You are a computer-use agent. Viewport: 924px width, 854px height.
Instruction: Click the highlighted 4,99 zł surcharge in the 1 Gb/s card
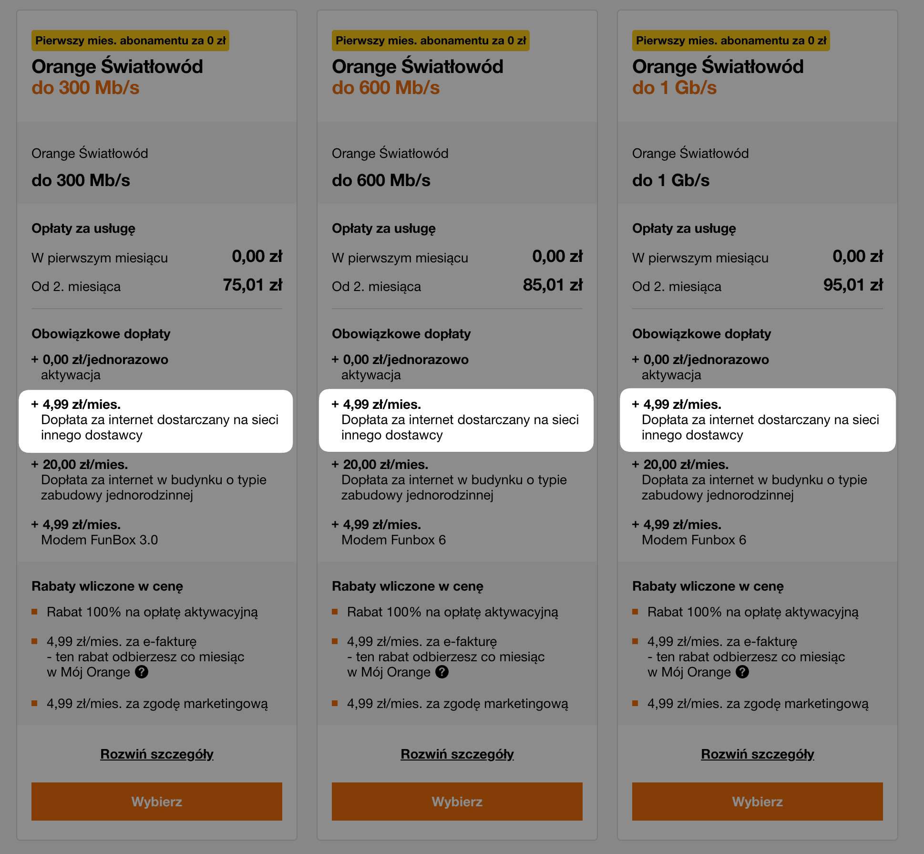pyautogui.click(x=757, y=420)
